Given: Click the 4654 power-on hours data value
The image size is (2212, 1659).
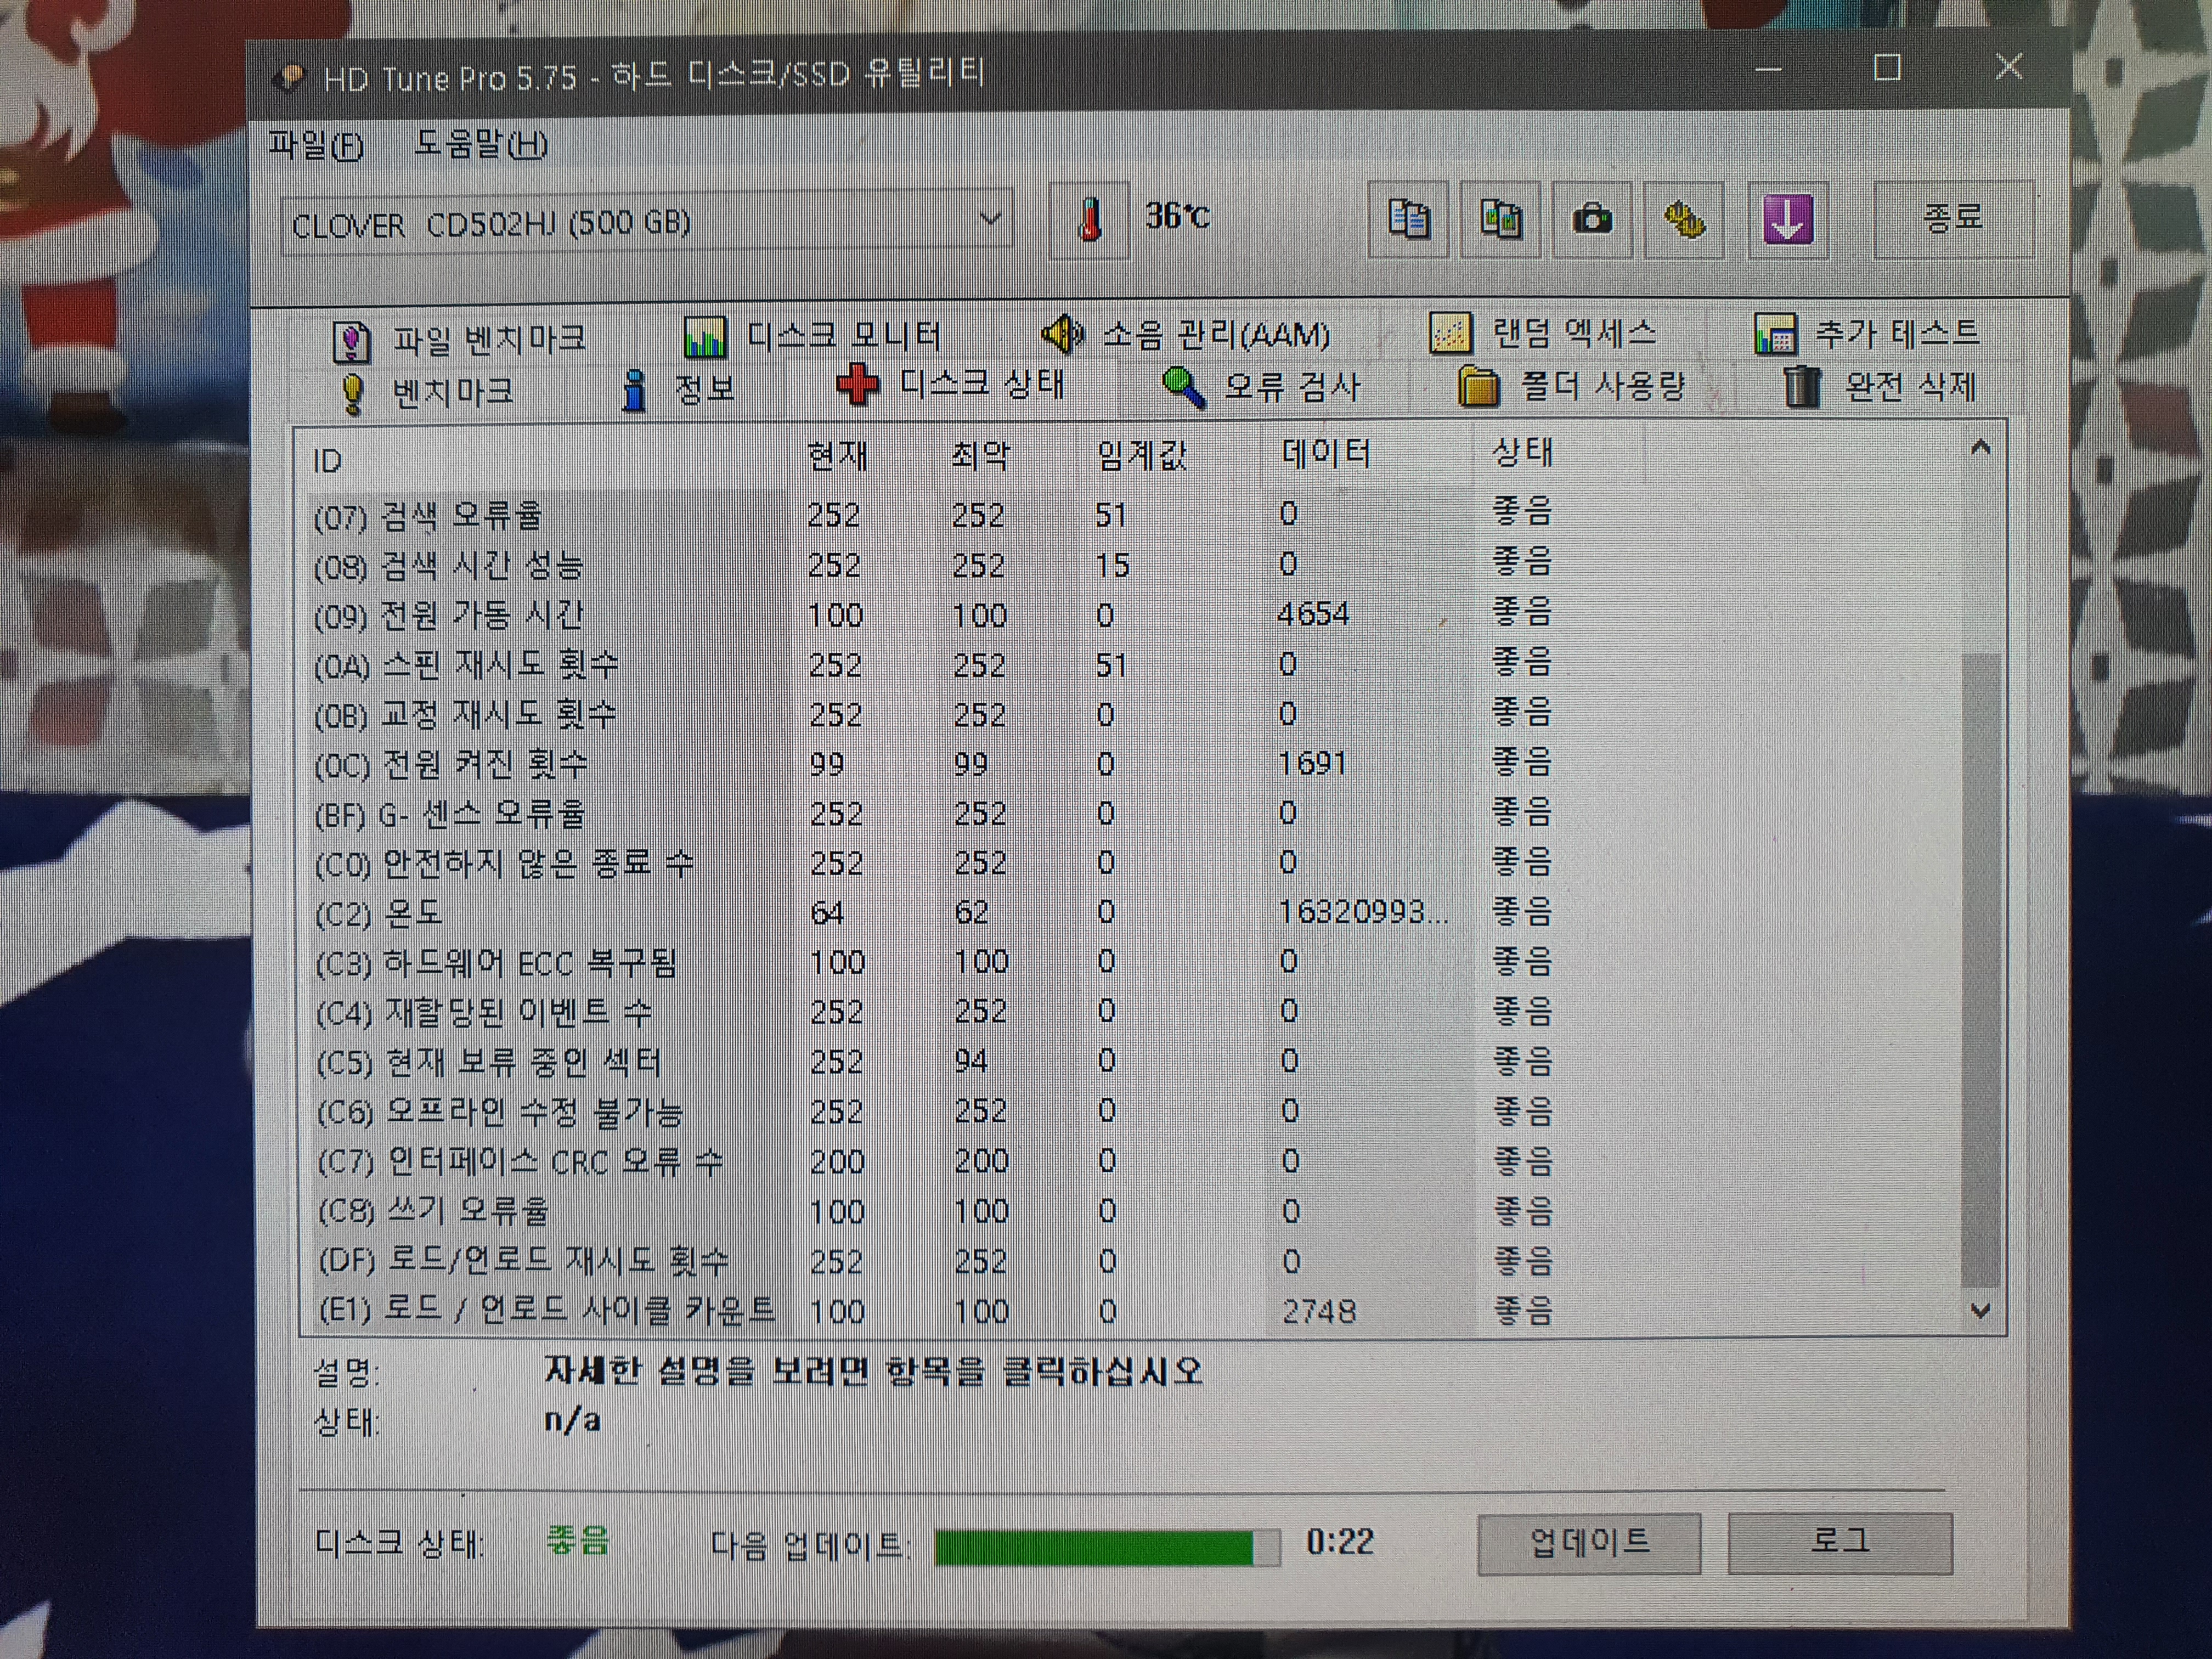Looking at the screenshot, I should [x=1313, y=614].
